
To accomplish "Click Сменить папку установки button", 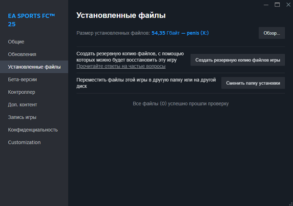I will coord(253,83).
